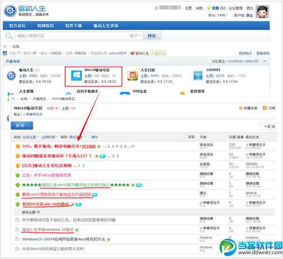Click the Weibo icon next to 驱动人生

pos(133,53)
